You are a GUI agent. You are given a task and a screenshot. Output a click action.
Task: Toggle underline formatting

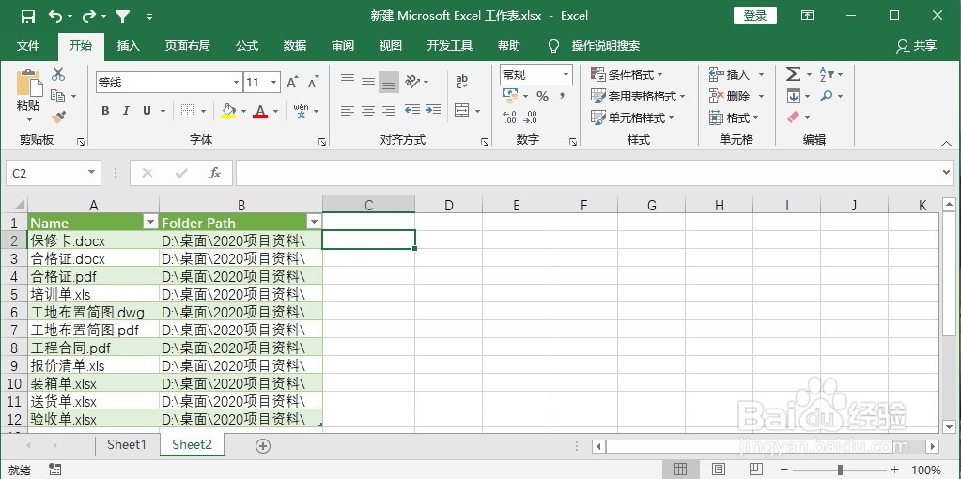[147, 111]
